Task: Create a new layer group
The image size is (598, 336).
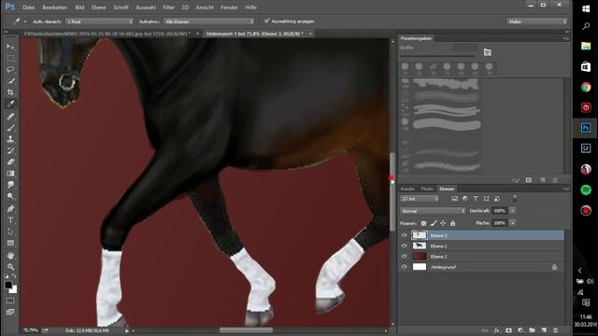Action: (532, 330)
